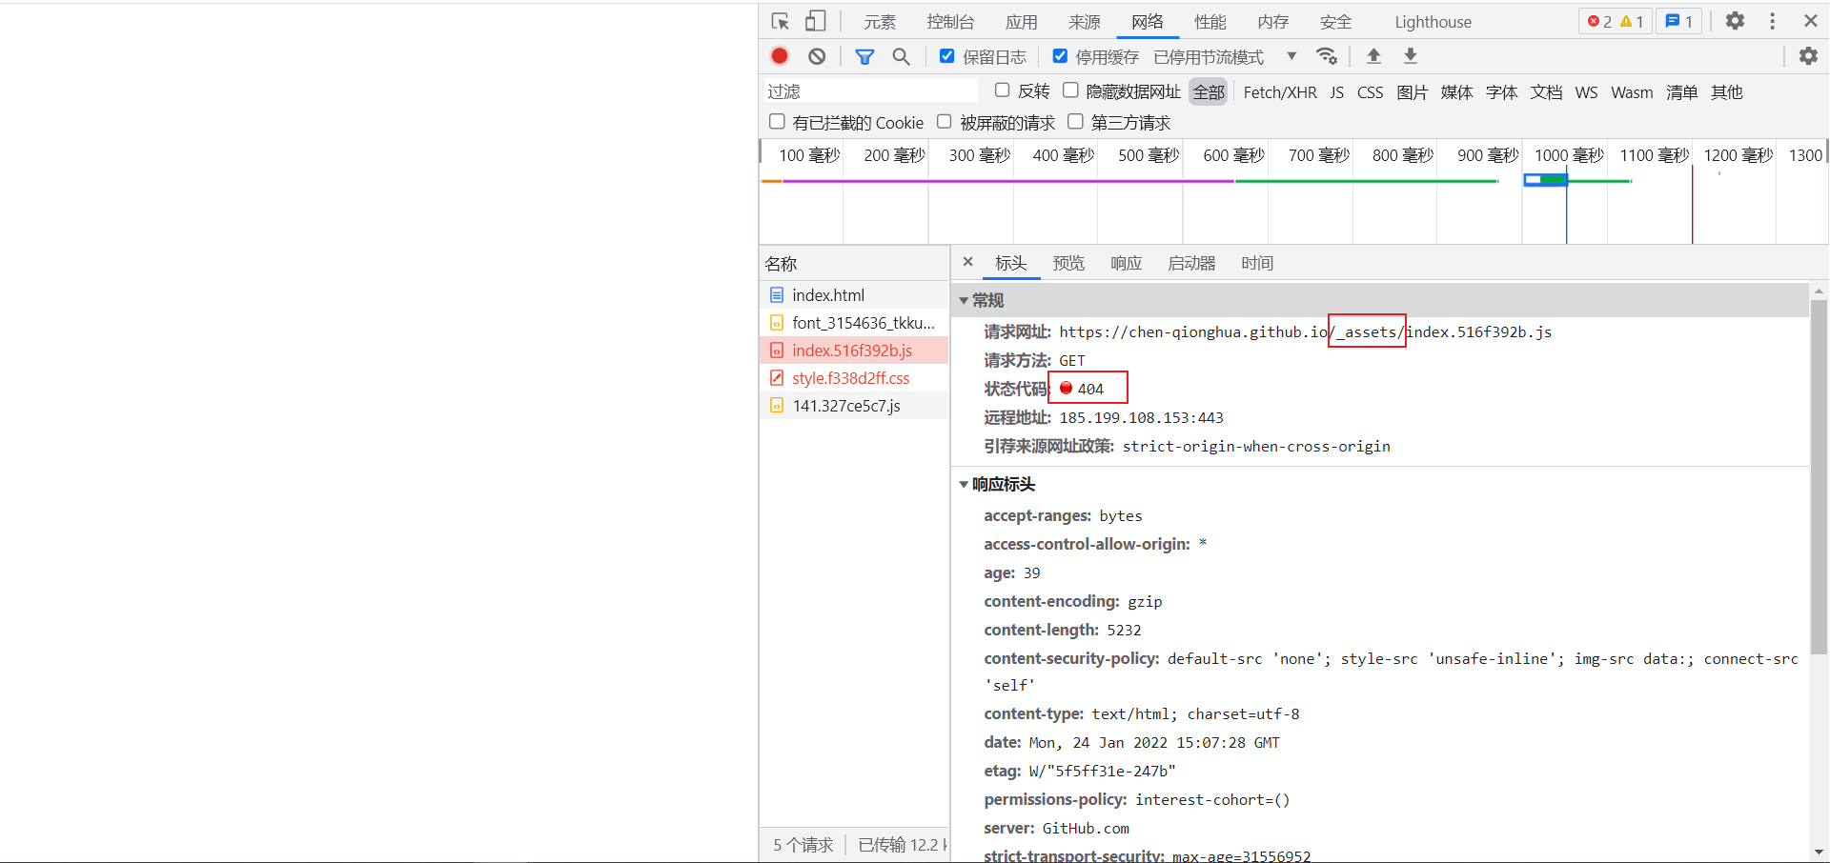Image resolution: width=1830 pixels, height=863 pixels.
Task: Close the DevTools panel
Action: (1811, 21)
